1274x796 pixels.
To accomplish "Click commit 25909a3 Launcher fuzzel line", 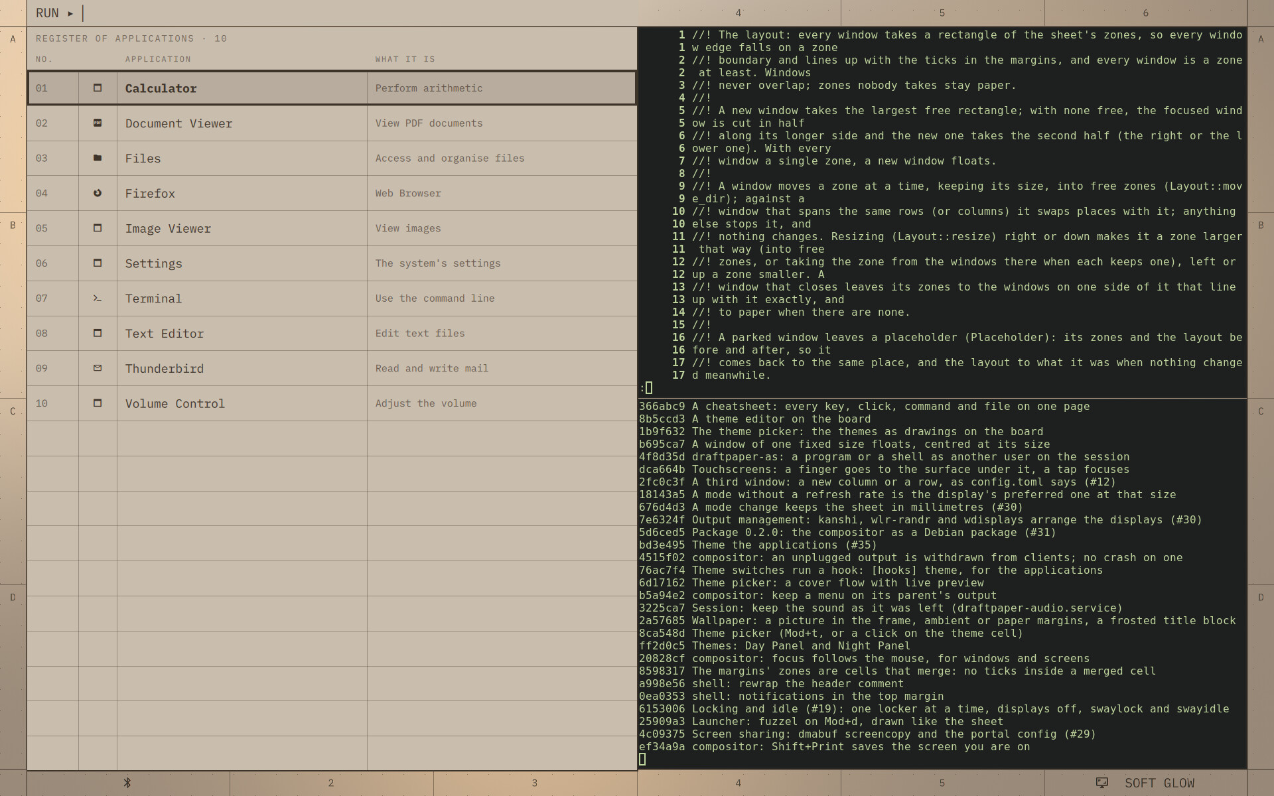I will (x=821, y=721).
